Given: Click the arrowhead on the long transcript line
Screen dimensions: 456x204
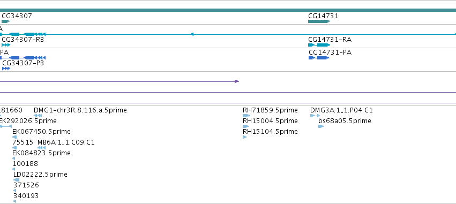Looking at the screenshot, I should [x=192, y=34].
